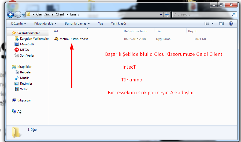Minimize the Explorer window
The width and height of the screenshot is (241, 142).
tap(214, 5)
